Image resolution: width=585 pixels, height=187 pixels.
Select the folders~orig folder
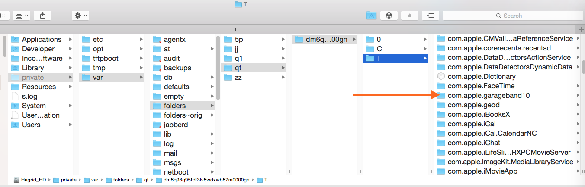pos(183,115)
